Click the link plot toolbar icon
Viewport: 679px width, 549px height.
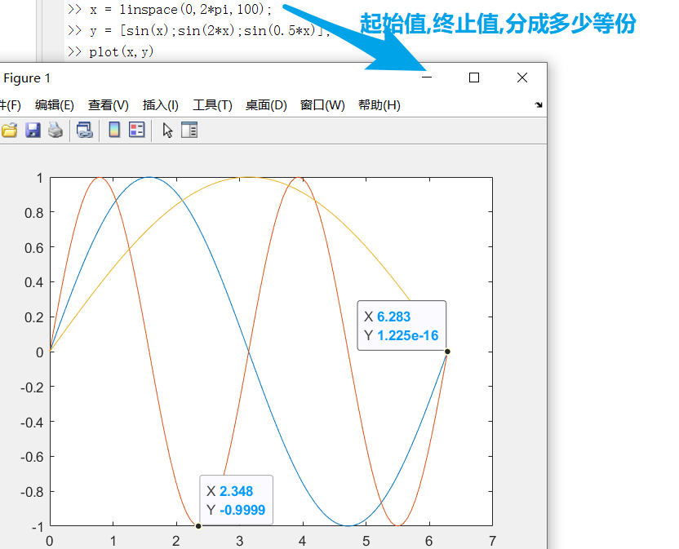84,130
